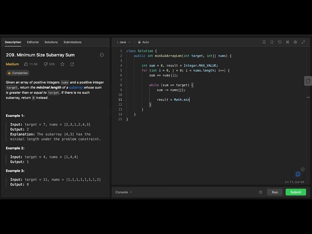Screen dimensions: 312x234
Task: Toggle fullscreen editor icon
Action: tap(303, 42)
